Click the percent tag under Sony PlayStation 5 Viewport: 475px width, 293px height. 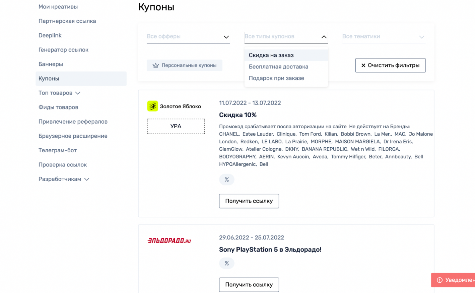pos(227,263)
